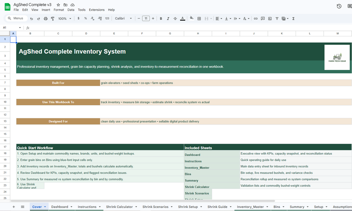Switch to the Dashboard sheet
Screen dimensions: 352x211
60,207
